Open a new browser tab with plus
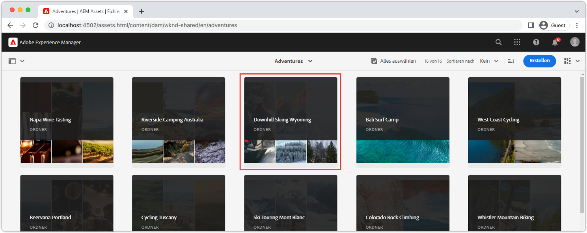 click(x=142, y=11)
